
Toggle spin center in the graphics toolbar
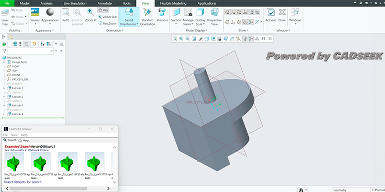(x=251, y=39)
